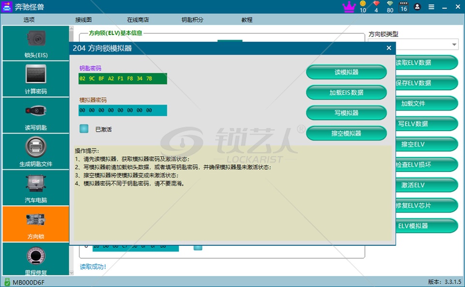Open the 选项 menu
465x287 pixels.
pyautogui.click(x=29, y=20)
